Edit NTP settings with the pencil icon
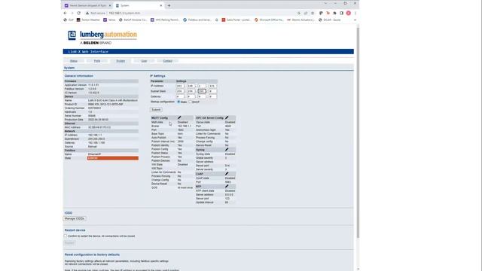Image resolution: width=482 pixels, height=271 pixels. 227,186
